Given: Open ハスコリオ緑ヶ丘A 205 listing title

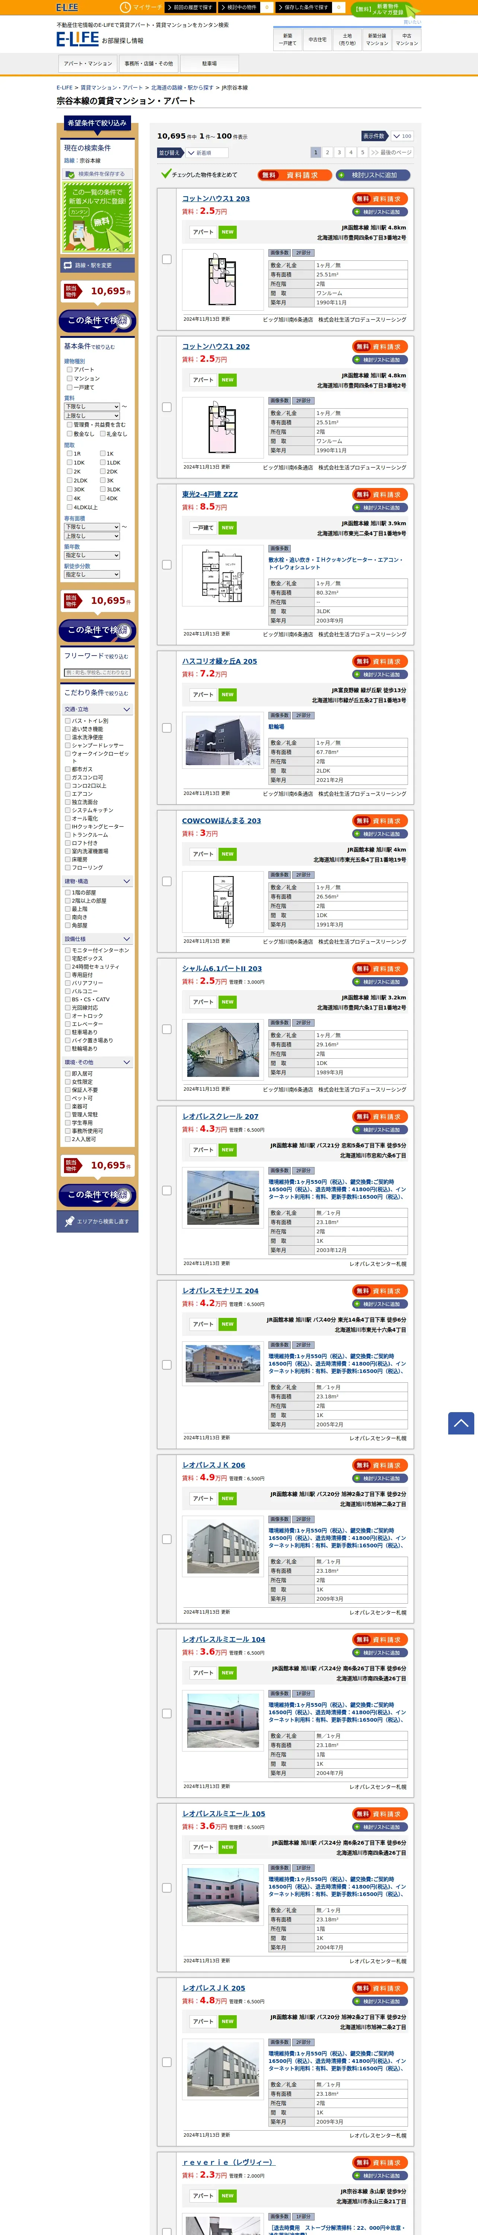Looking at the screenshot, I should click(220, 661).
